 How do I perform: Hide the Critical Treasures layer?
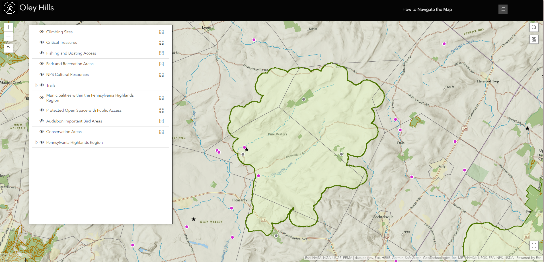coord(42,42)
